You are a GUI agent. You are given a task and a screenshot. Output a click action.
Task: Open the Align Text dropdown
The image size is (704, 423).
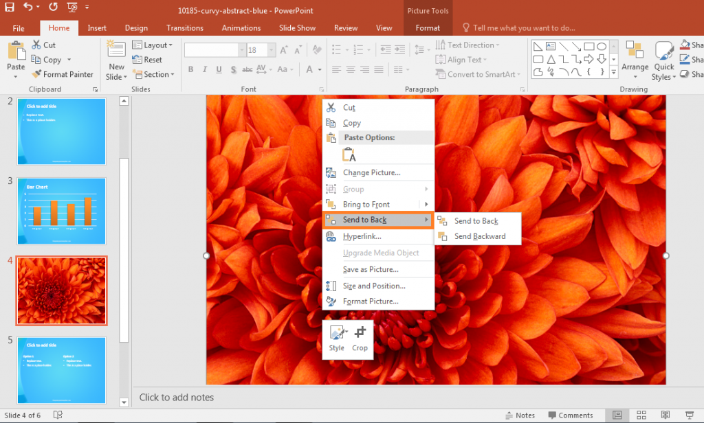(x=461, y=60)
